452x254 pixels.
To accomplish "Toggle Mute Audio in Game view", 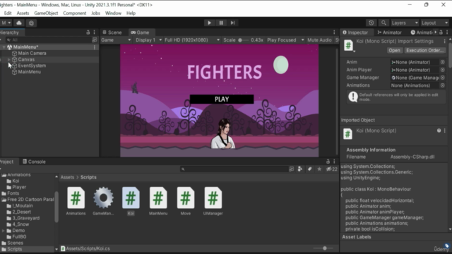I will click(x=319, y=40).
